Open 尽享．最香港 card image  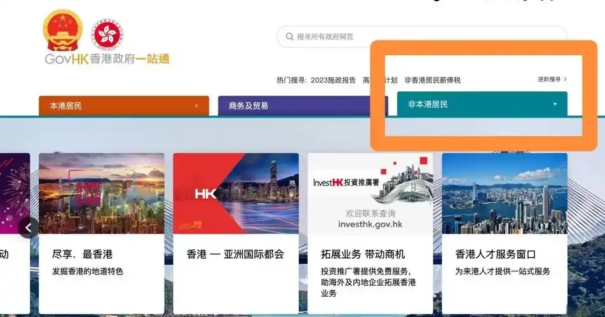coord(102,193)
